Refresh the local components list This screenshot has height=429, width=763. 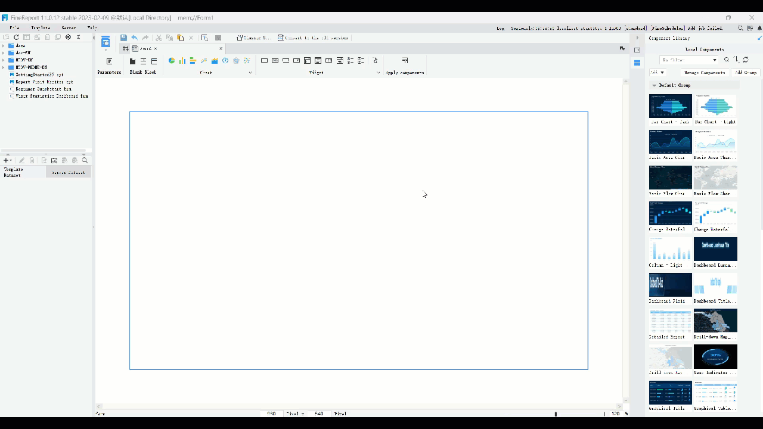coord(746,60)
